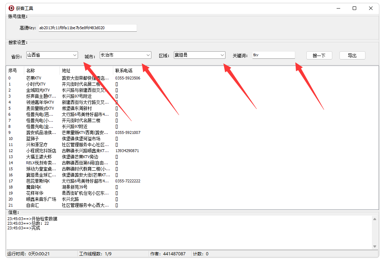The width and height of the screenshot is (384, 260).
Task: Select the 顺鑫来音乐广场 row
Action: (41, 199)
